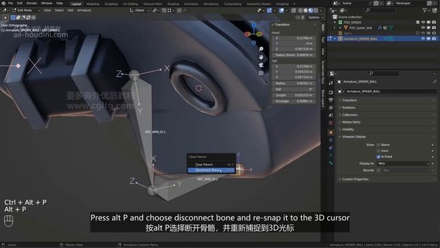This screenshot has width=440, height=248.
Task: Toggle camera view navigation icon
Action: 261,65
